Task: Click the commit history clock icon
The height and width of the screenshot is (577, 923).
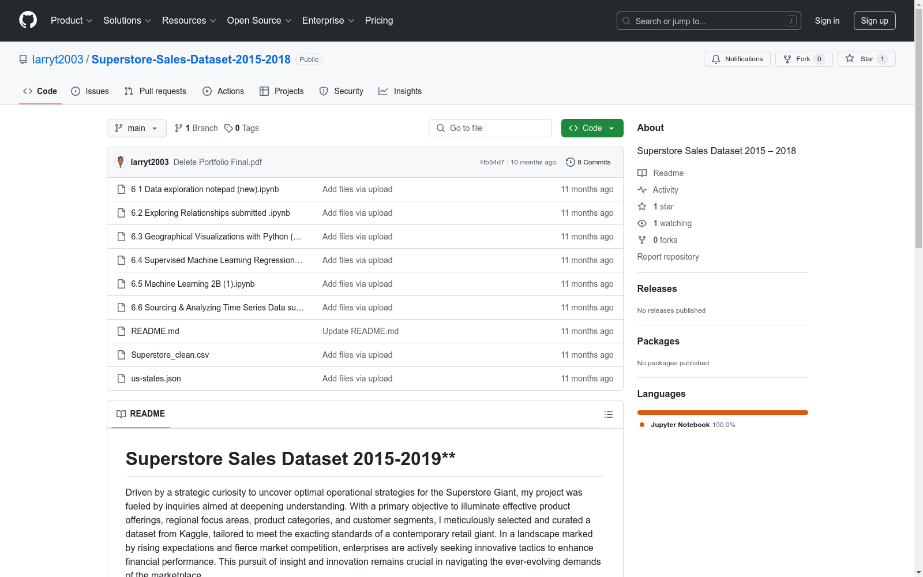Action: (x=571, y=162)
